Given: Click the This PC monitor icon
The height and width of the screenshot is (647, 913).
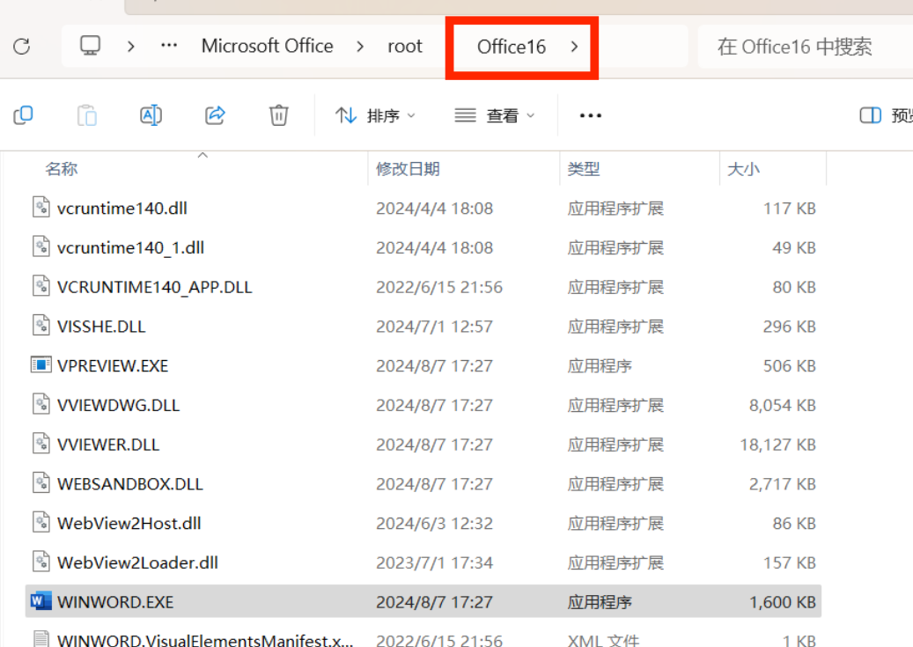Looking at the screenshot, I should 91,46.
